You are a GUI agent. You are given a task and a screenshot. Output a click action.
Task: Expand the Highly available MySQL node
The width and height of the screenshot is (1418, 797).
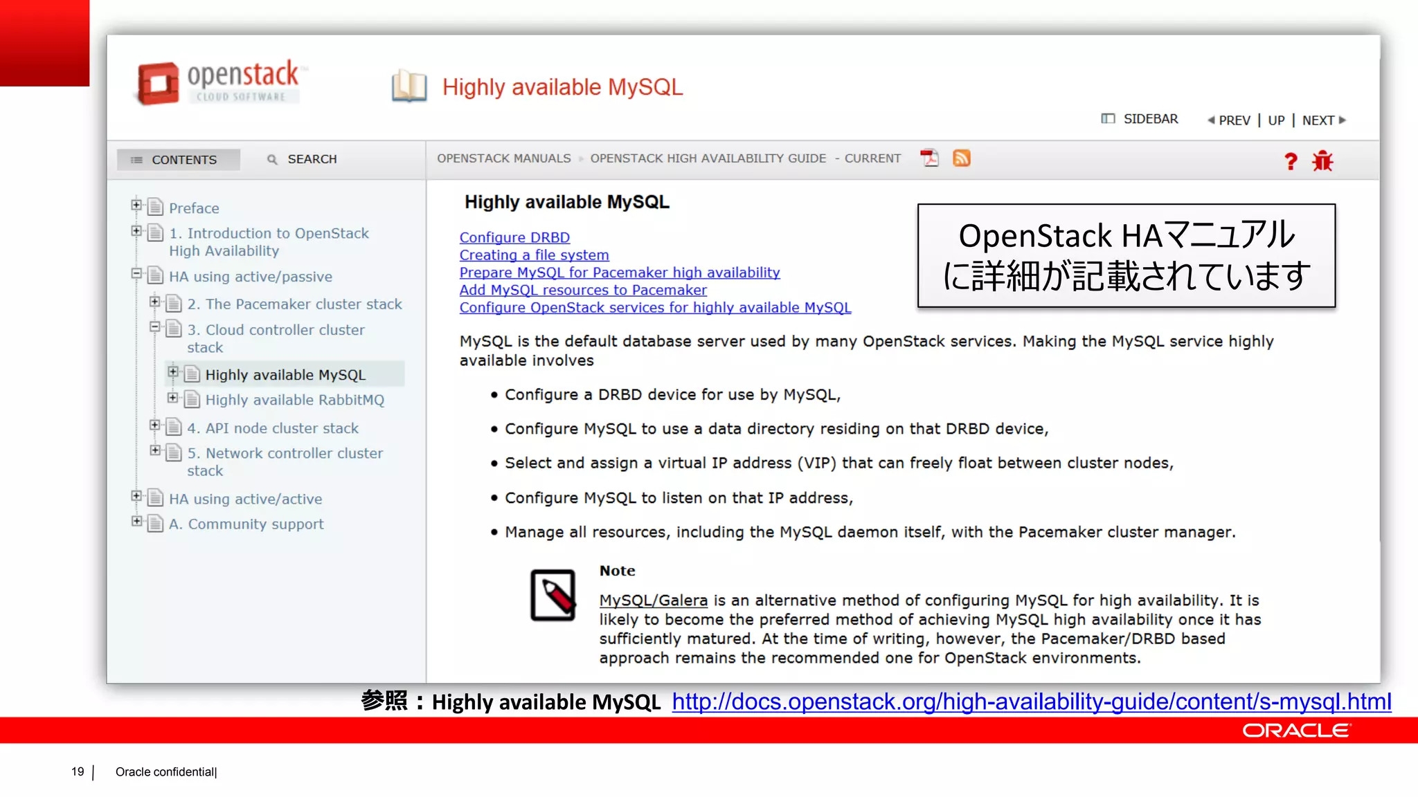click(x=173, y=372)
